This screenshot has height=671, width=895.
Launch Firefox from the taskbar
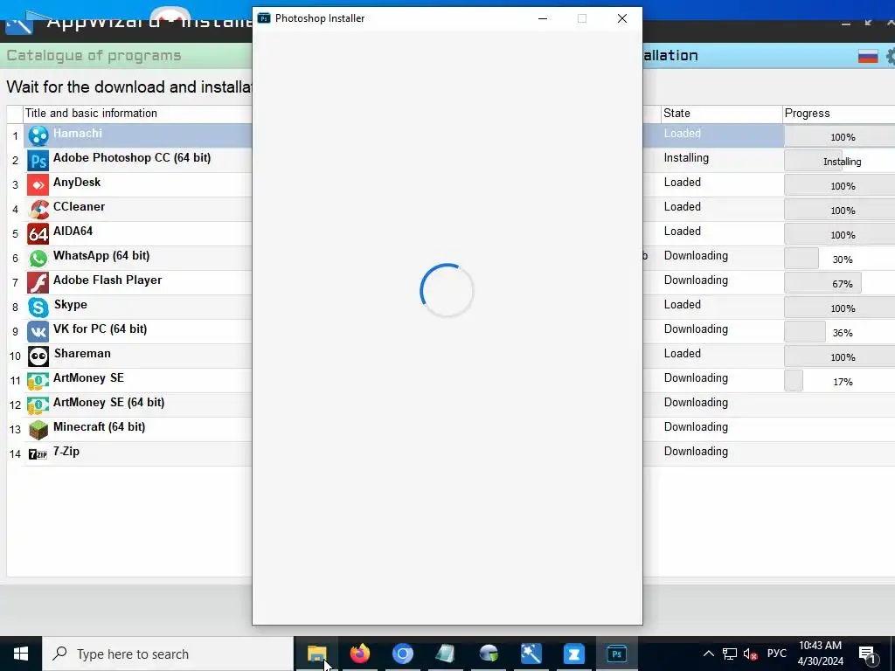tap(359, 654)
